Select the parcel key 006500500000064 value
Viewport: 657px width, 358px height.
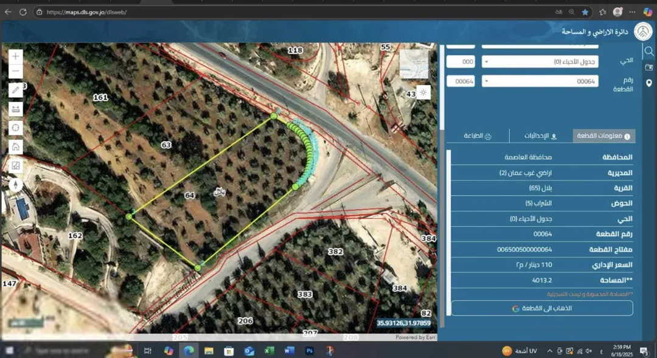pos(524,250)
